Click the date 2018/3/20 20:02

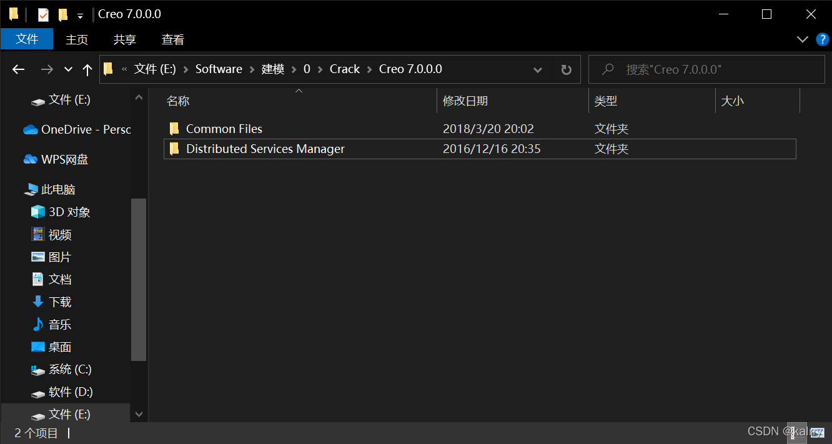tap(488, 129)
